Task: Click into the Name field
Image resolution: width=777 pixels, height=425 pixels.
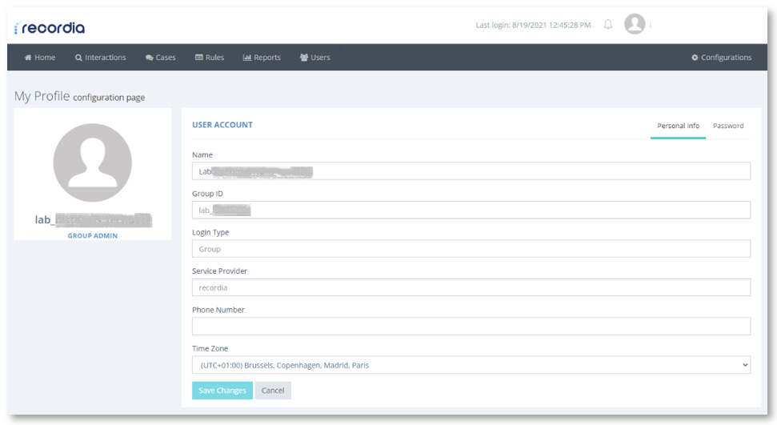Action: (471, 171)
